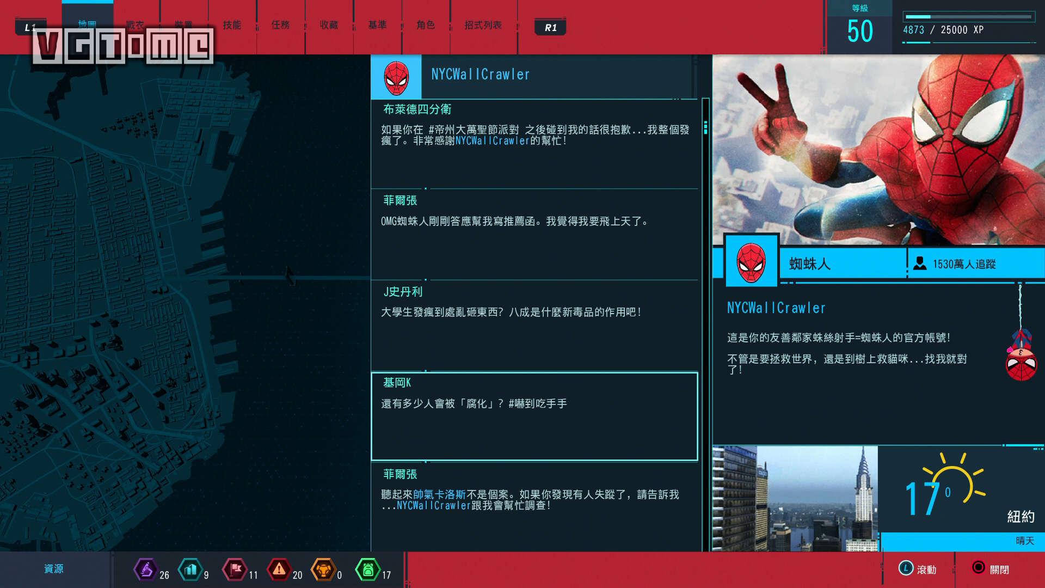The width and height of the screenshot is (1045, 588).
Task: Click the R1 shoulder button prompt
Action: pos(550,26)
